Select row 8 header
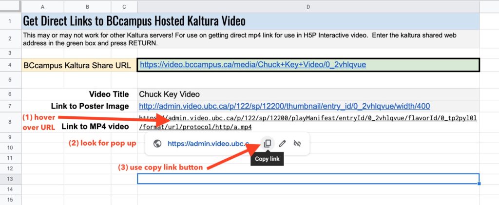 [11, 122]
